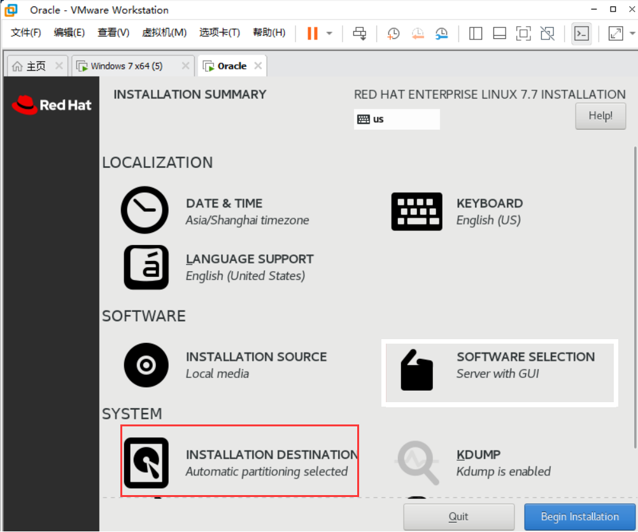Viewport: 638px width, 532px height.
Task: Revert to snapshot using the clock-arrow icon
Action: click(418, 33)
